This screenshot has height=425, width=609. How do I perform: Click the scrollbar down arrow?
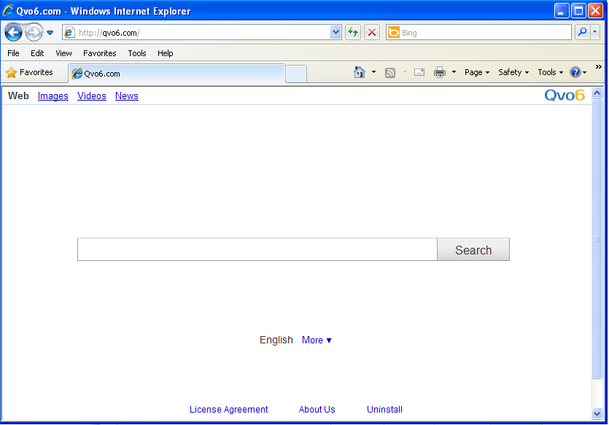pos(597,414)
